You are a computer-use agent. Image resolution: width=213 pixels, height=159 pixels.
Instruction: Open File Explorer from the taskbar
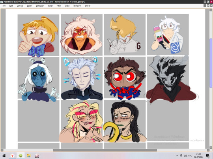click(29, 156)
